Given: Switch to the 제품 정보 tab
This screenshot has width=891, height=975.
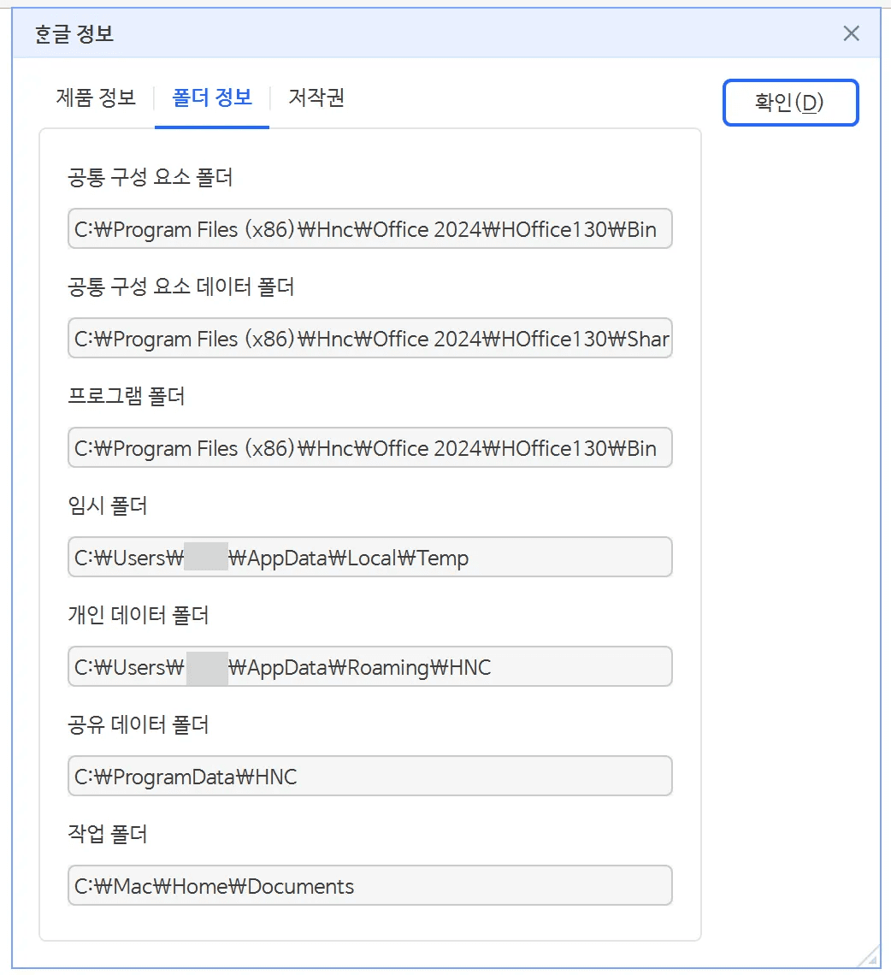Looking at the screenshot, I should pyautogui.click(x=94, y=97).
